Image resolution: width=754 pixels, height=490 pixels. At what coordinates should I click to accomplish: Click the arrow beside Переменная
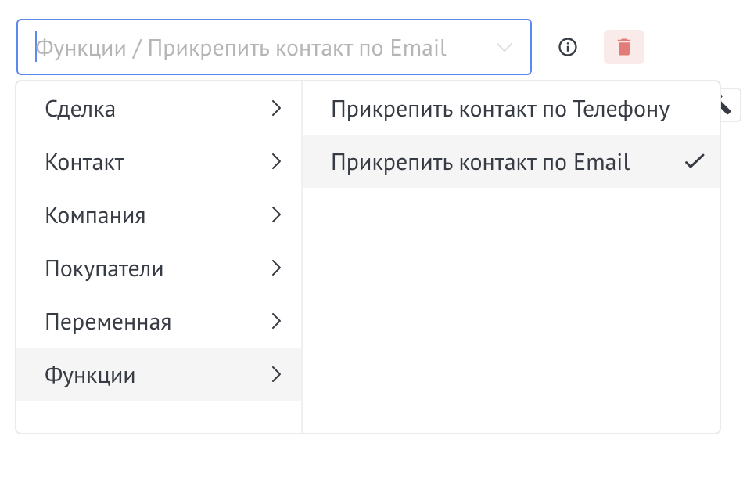[275, 321]
